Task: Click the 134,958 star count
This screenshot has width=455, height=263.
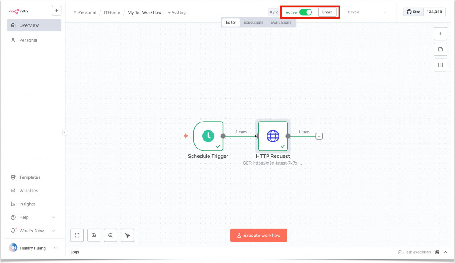Action: 435,12
